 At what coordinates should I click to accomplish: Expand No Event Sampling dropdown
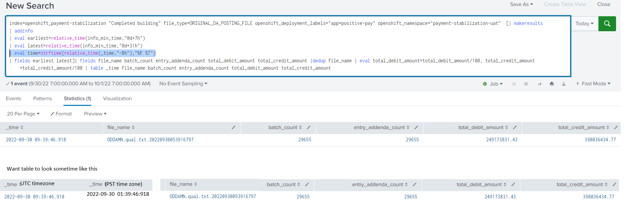coord(183,84)
